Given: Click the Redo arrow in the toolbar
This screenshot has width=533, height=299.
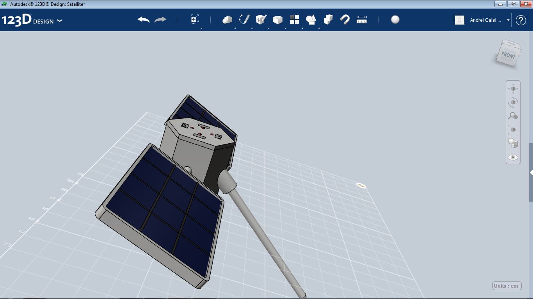Looking at the screenshot, I should coord(160,19).
